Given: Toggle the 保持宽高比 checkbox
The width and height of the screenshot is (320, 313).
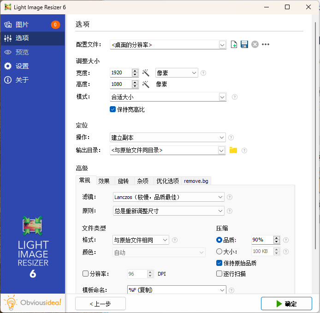Looking at the screenshot, I should [x=113, y=109].
